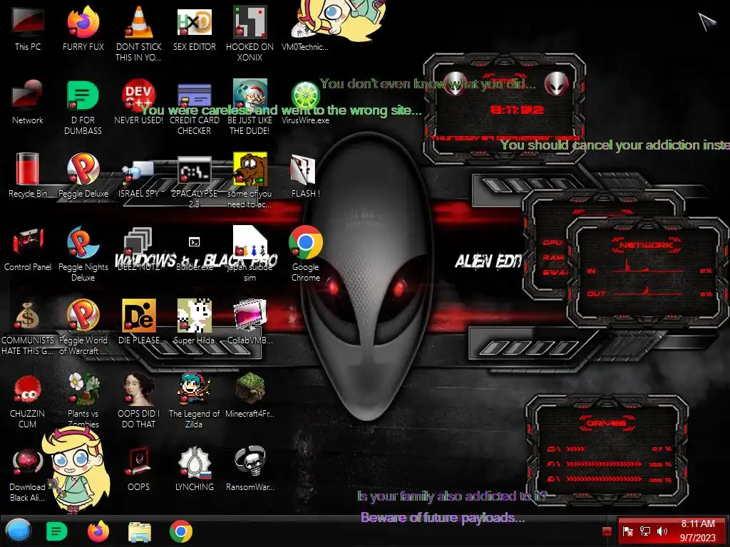Open File Explorer from the taskbar

pyautogui.click(x=140, y=531)
